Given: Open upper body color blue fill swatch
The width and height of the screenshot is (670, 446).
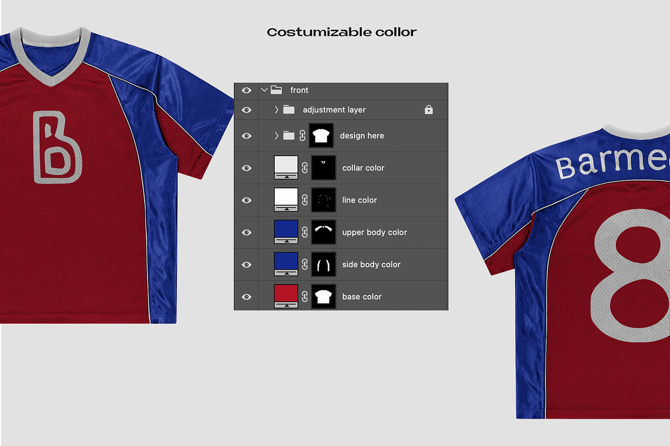Looking at the screenshot, I should pyautogui.click(x=287, y=232).
